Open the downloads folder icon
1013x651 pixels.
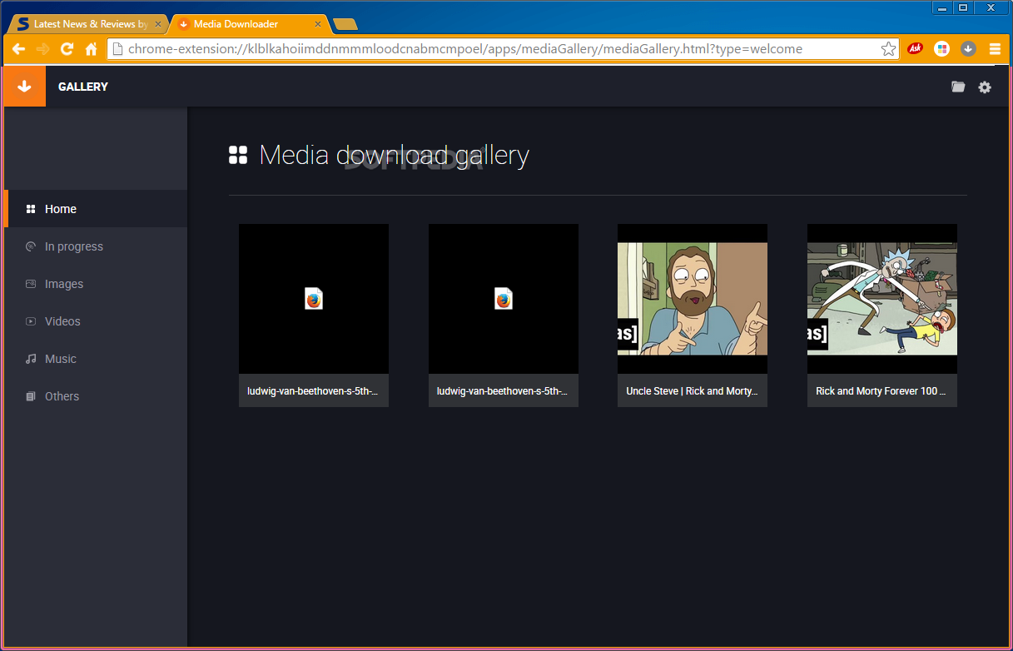point(958,87)
